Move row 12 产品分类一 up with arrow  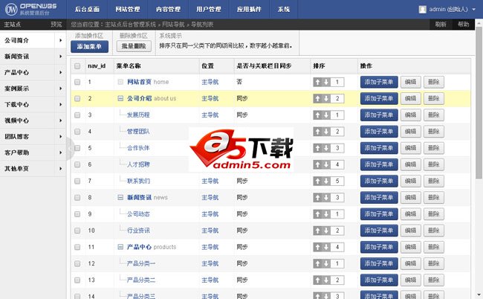point(317,264)
